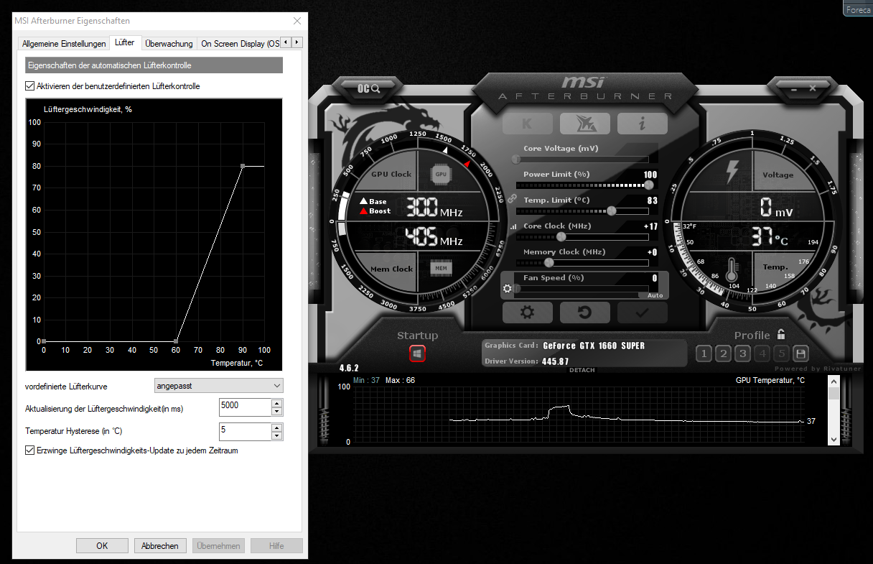873x564 pixels.
Task: Click the Temperatur Hysterese input field
Action: coord(245,432)
